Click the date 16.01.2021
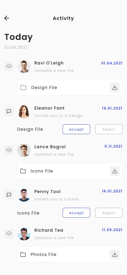 pyautogui.click(x=112, y=191)
